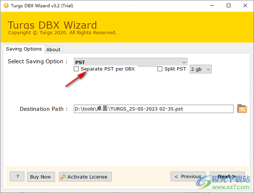Enable Separate PST per DBX checkbox
The image size is (254, 193).
click(76, 69)
